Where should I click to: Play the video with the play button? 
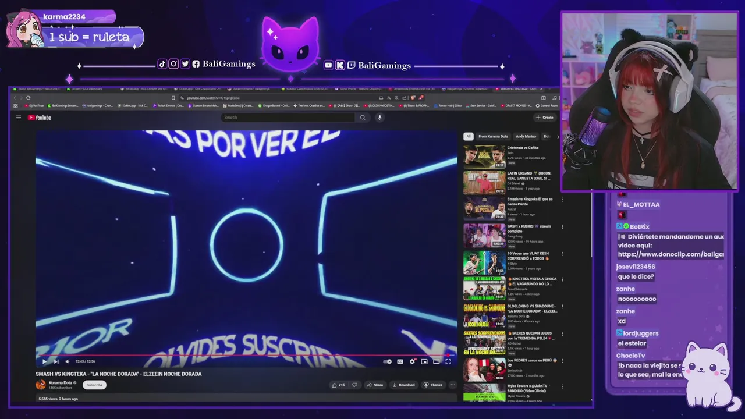(44, 361)
